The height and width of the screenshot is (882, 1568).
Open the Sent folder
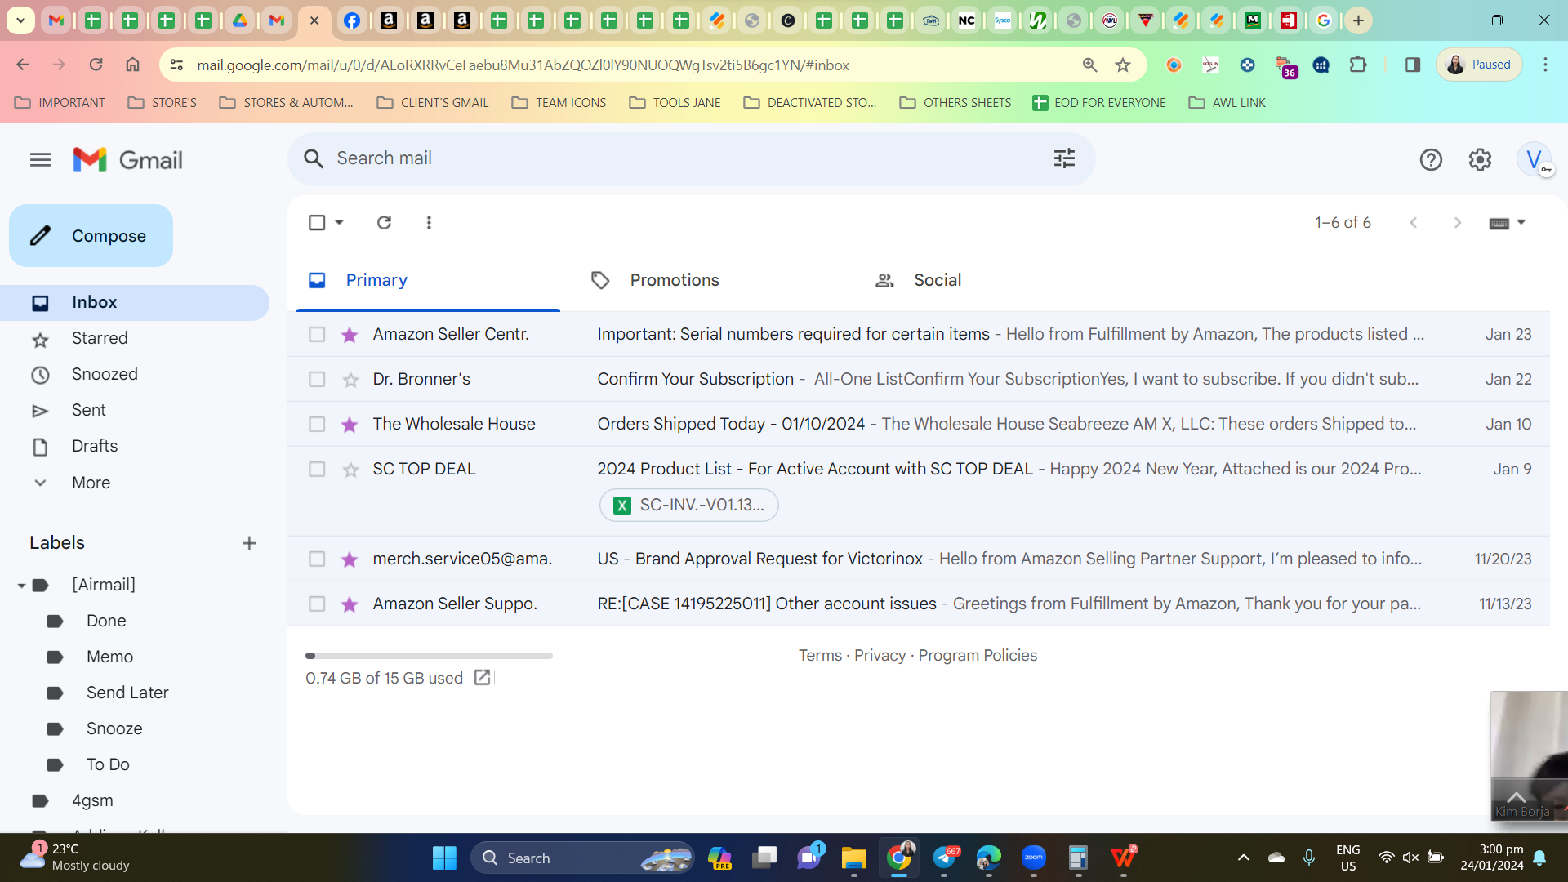pyautogui.click(x=135, y=411)
